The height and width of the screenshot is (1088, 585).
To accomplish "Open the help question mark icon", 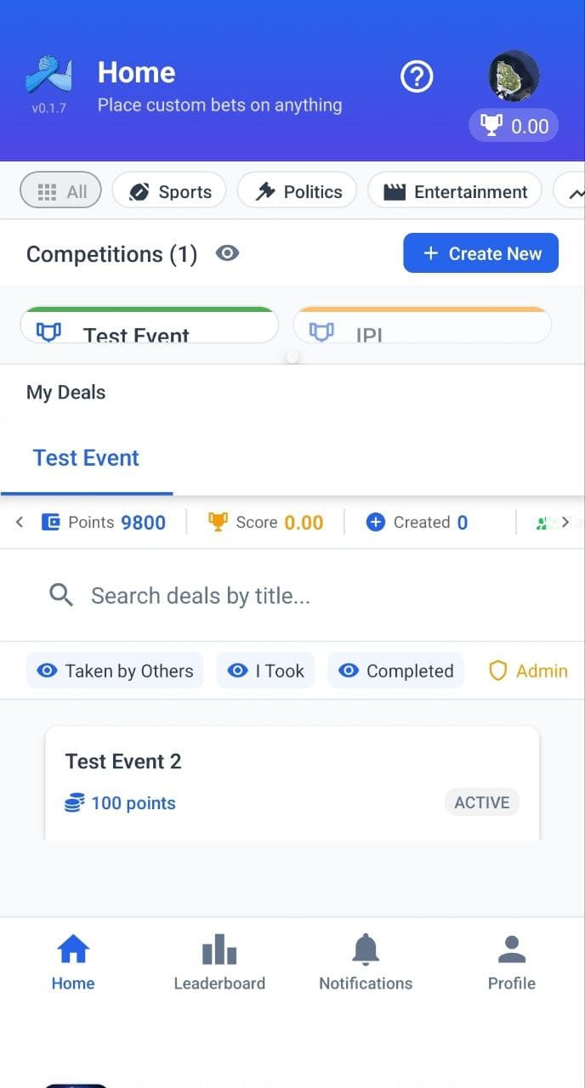I will coord(416,76).
